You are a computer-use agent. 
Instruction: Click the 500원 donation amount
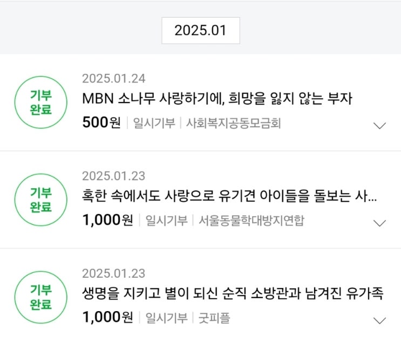coord(101,123)
